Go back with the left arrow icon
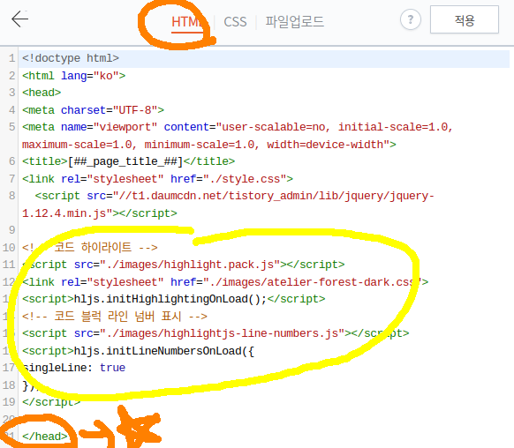 tap(19, 19)
